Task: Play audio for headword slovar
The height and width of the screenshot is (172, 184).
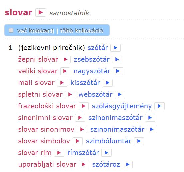Action: click(x=41, y=12)
